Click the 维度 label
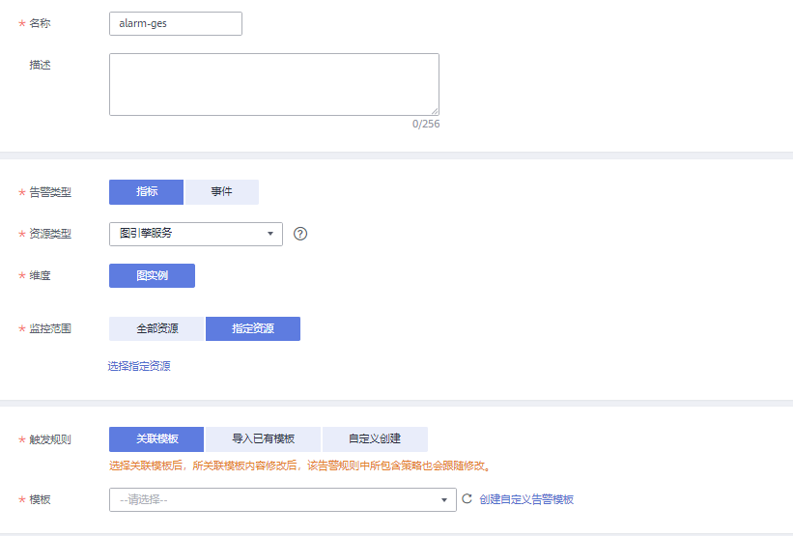This screenshot has width=793, height=536. (x=40, y=275)
